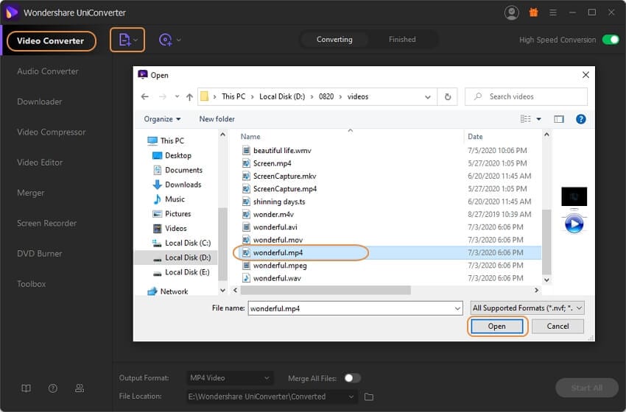
Task: Open Merger section
Action: 31,193
